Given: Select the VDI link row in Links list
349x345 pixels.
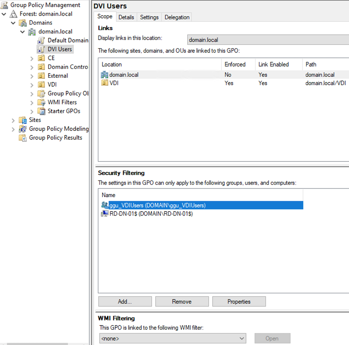Looking at the screenshot, I should click(x=114, y=83).
